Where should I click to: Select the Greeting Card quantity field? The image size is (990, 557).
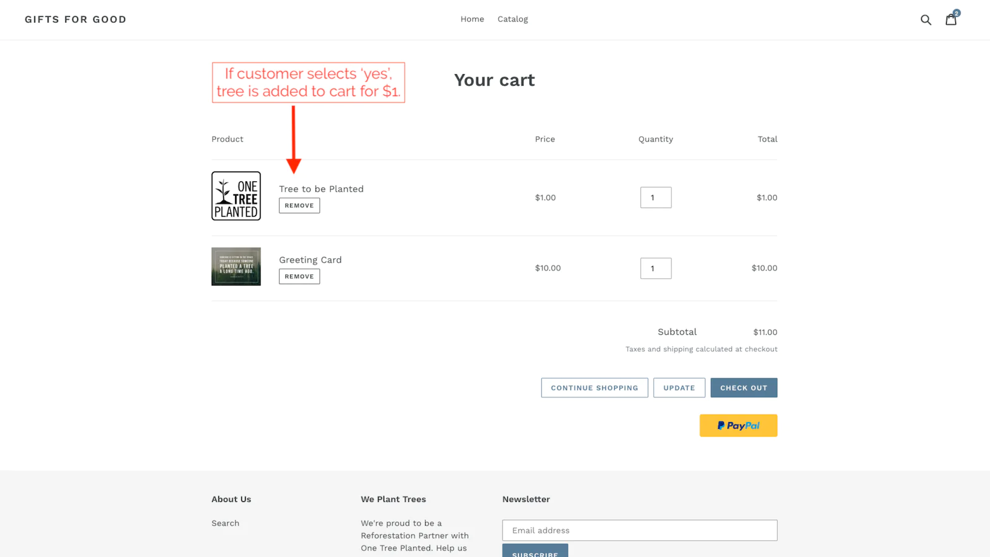656,269
